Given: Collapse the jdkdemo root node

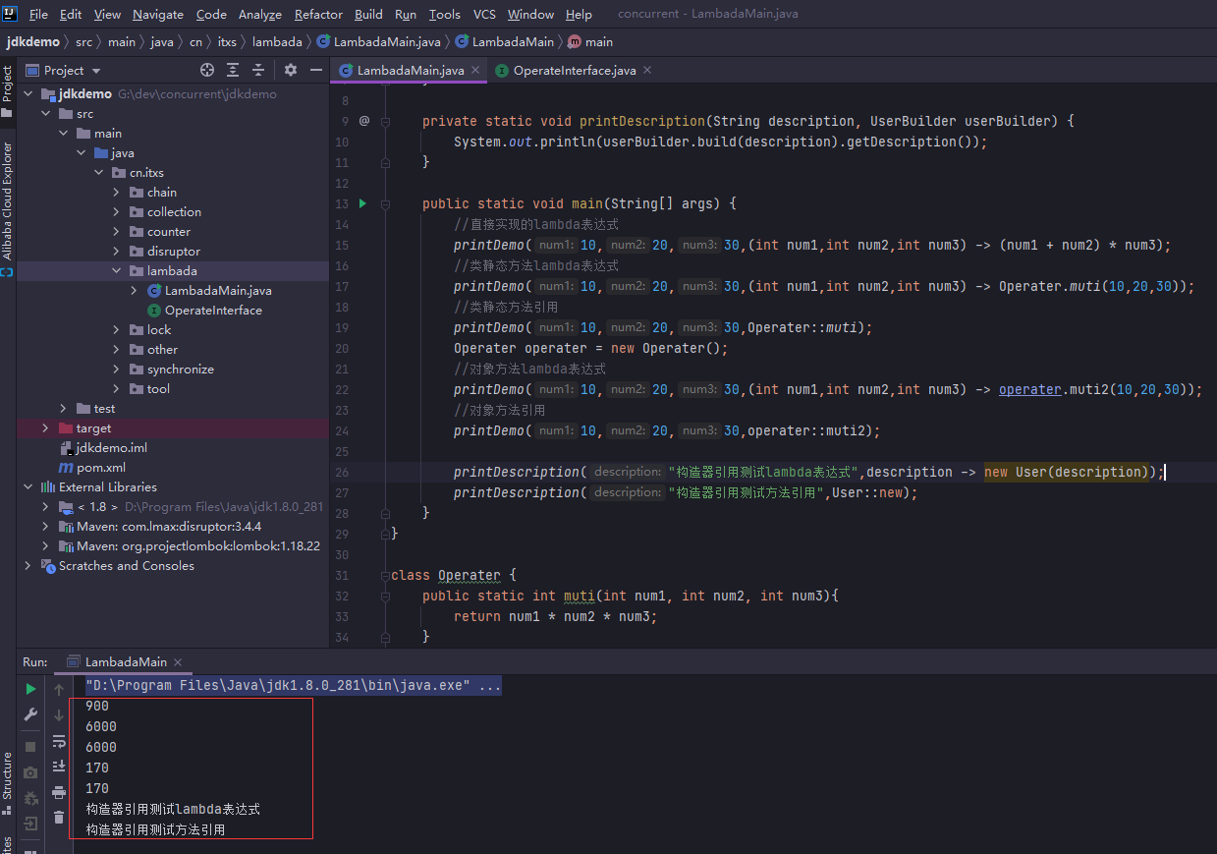Looking at the screenshot, I should point(28,93).
